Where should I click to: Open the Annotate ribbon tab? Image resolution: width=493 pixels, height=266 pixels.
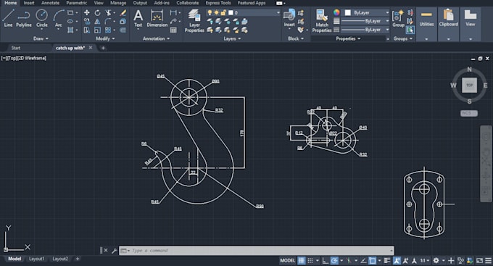coord(50,3)
